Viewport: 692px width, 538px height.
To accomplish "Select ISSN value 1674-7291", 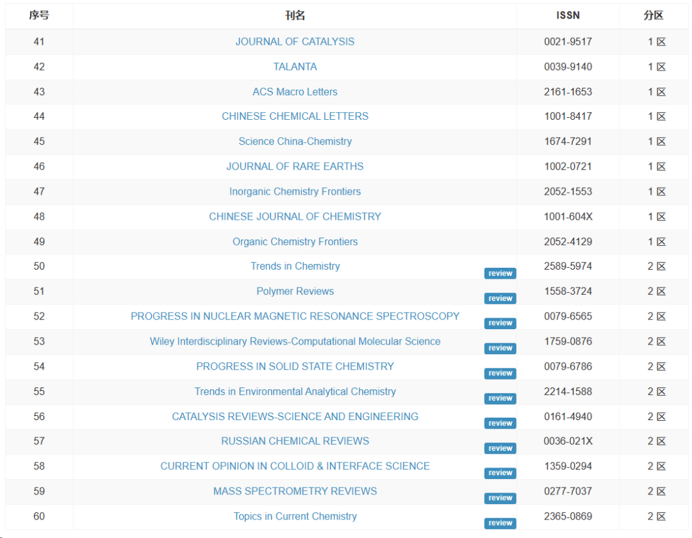I will tap(568, 142).
